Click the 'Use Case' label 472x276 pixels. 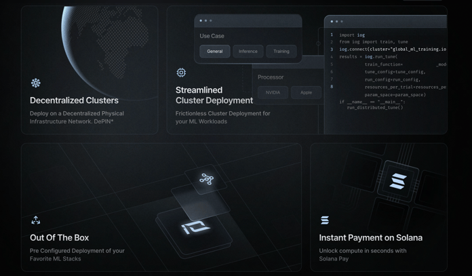click(212, 36)
